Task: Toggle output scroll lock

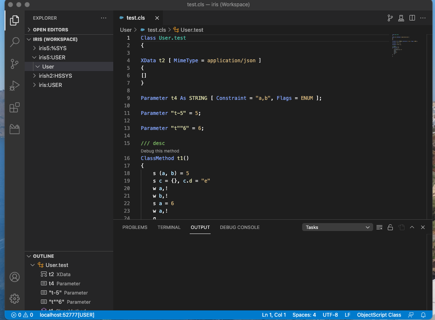Action: [x=390, y=227]
